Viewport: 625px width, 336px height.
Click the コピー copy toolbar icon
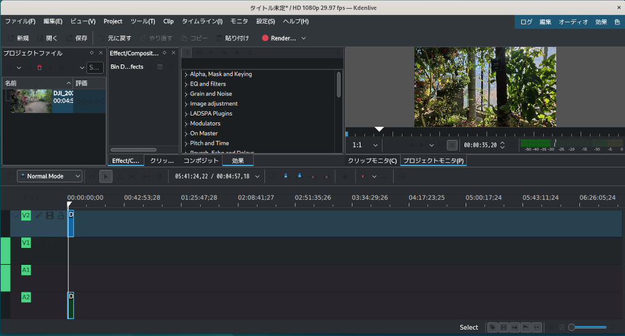[x=184, y=38]
